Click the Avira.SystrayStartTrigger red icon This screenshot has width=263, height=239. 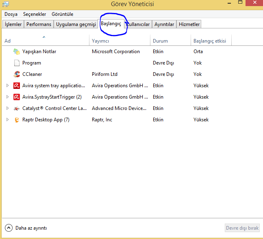[17, 97]
